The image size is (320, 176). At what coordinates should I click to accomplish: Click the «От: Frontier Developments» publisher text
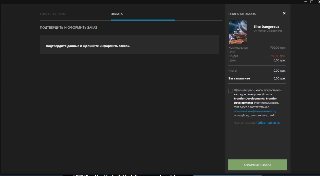pyautogui.click(x=268, y=31)
